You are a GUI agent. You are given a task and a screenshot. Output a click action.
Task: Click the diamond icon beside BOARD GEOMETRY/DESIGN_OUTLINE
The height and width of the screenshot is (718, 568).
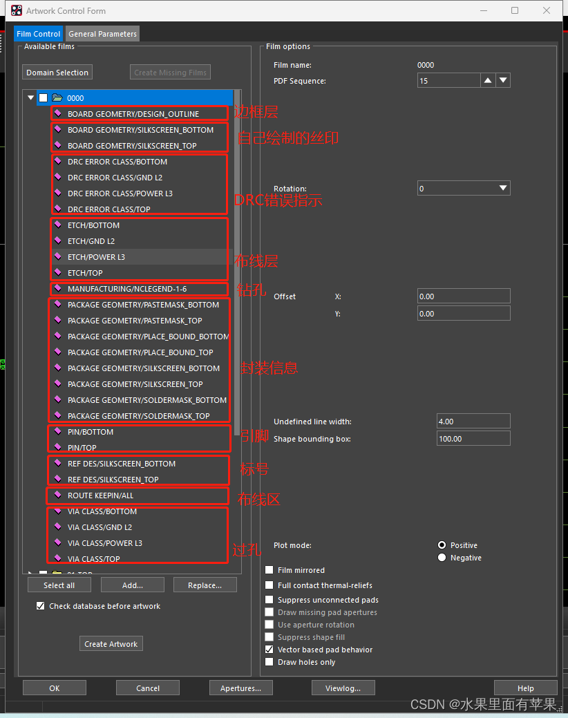59,113
